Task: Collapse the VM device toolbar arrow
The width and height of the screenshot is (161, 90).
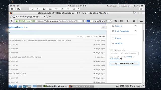Action: [x=78, y=9]
